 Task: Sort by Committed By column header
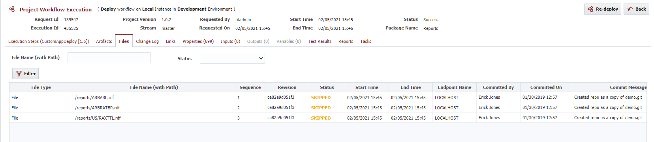[498, 87]
